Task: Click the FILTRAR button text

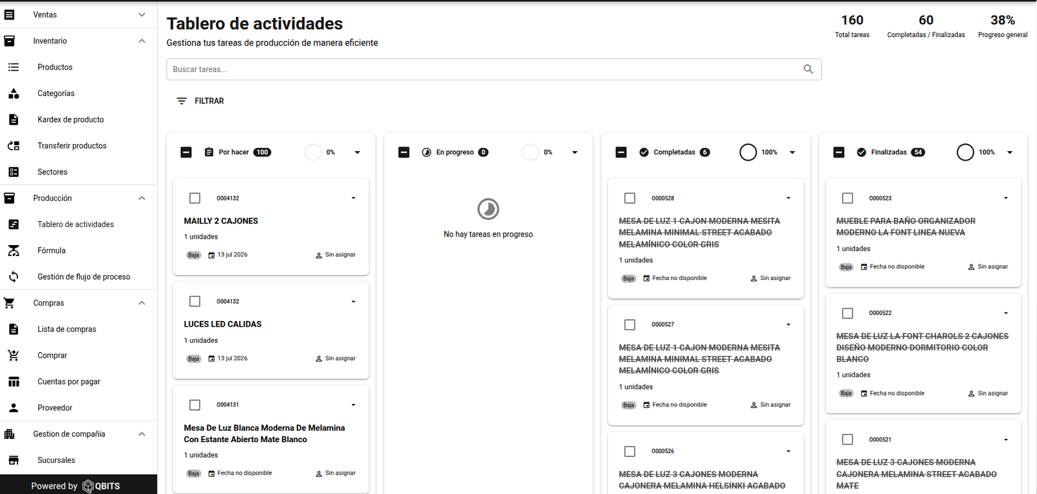Action: click(x=209, y=101)
